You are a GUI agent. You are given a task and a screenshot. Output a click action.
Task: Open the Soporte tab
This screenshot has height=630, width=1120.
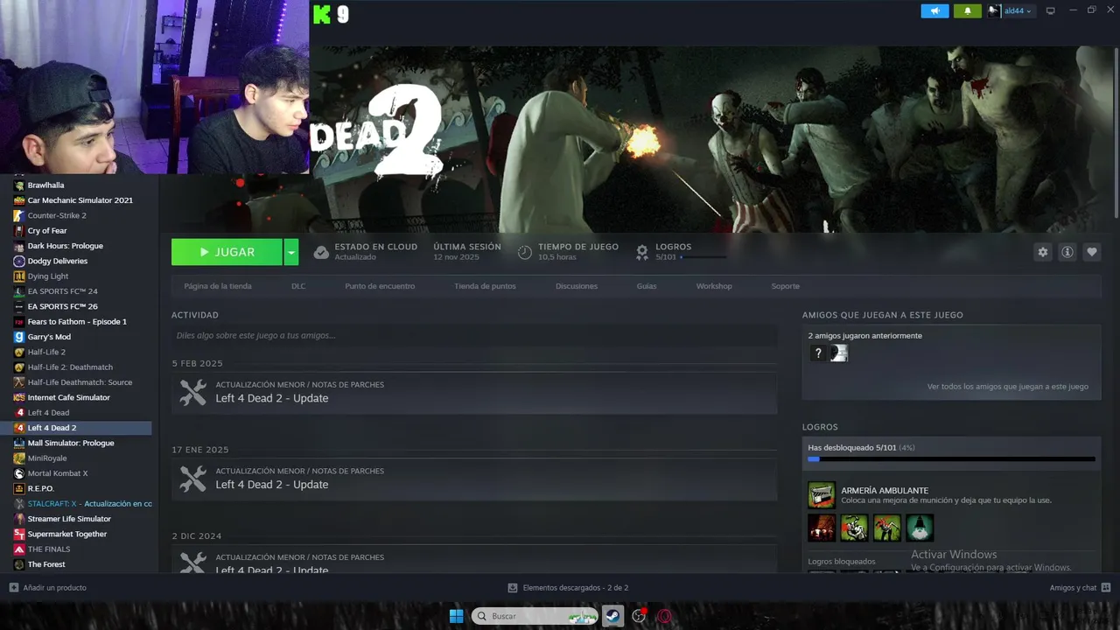coord(785,286)
